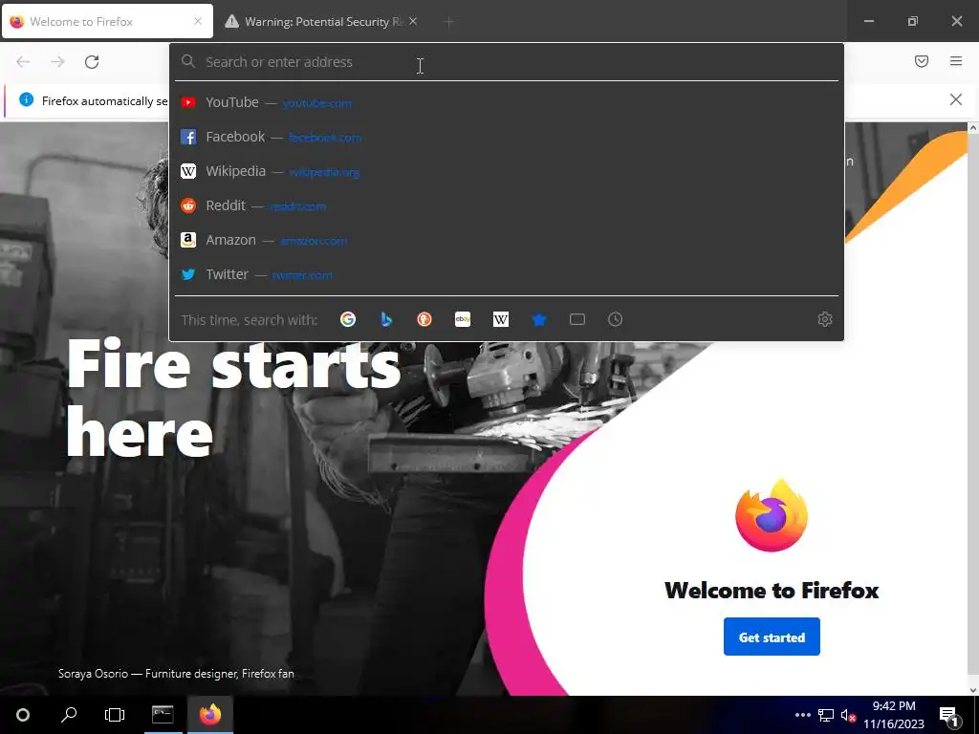Viewport: 979px width, 734px height.
Task: Close the Potential Security Risk warning tab
Action: (x=413, y=21)
